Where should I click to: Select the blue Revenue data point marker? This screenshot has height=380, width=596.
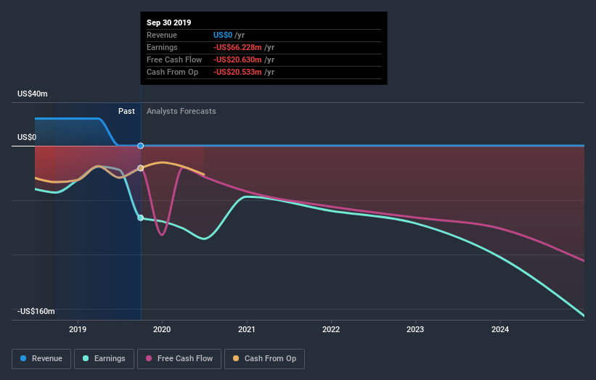tap(141, 146)
